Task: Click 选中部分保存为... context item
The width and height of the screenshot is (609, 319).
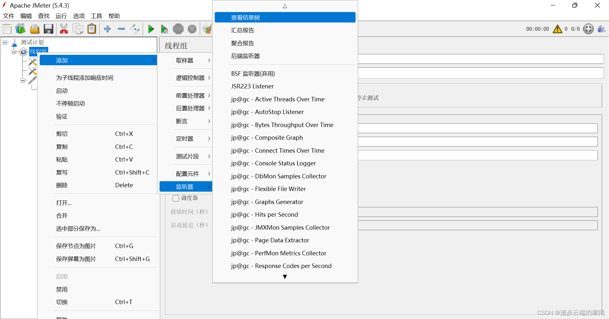Action: point(98,229)
